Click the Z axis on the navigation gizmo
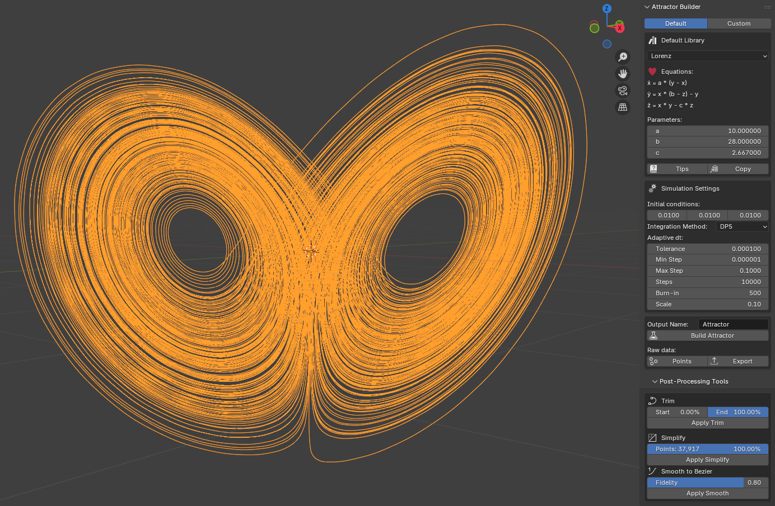The height and width of the screenshot is (506, 775). [606, 8]
